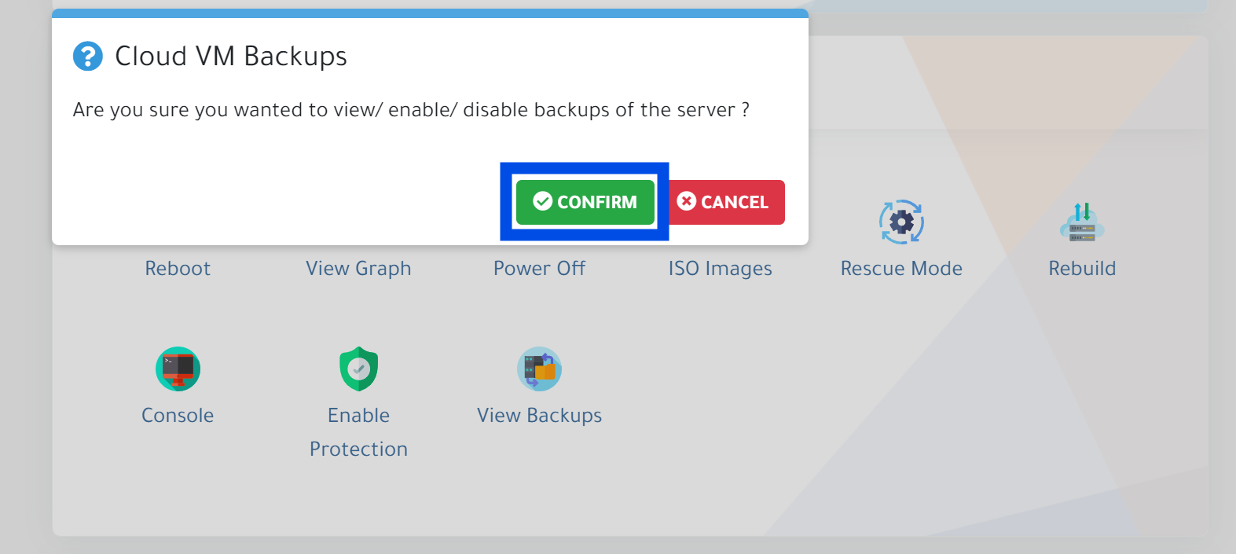Open Rescue Mode via its gear icon
This screenshot has width=1236, height=554.
click(901, 222)
